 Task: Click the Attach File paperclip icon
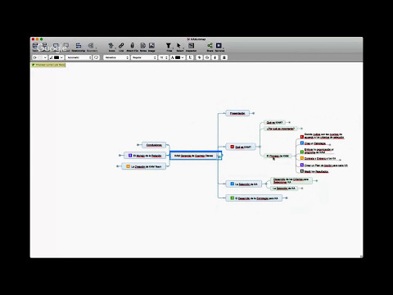[x=132, y=46]
